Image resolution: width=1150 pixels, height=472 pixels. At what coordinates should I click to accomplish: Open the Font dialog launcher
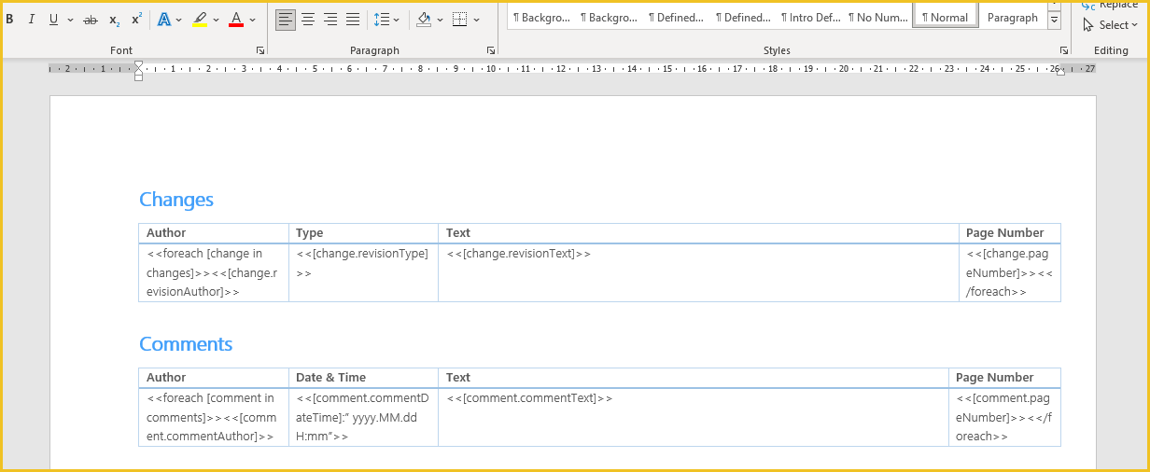pos(259,50)
